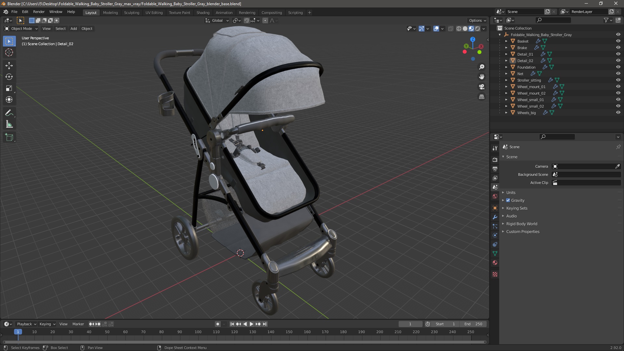The image size is (624, 351).
Task: Open the Add menu in viewport
Action: 74,29
